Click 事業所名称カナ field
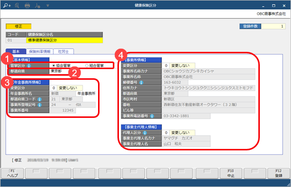Image resolution: width=291 pixels, height=187 pixels. coord(208,71)
